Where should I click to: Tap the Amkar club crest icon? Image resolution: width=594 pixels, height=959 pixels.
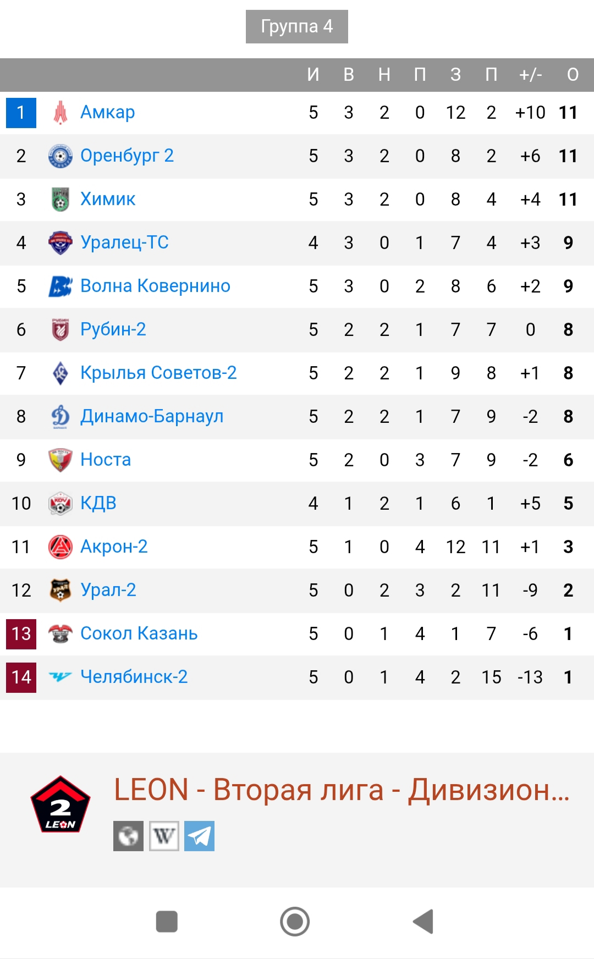pos(61,113)
